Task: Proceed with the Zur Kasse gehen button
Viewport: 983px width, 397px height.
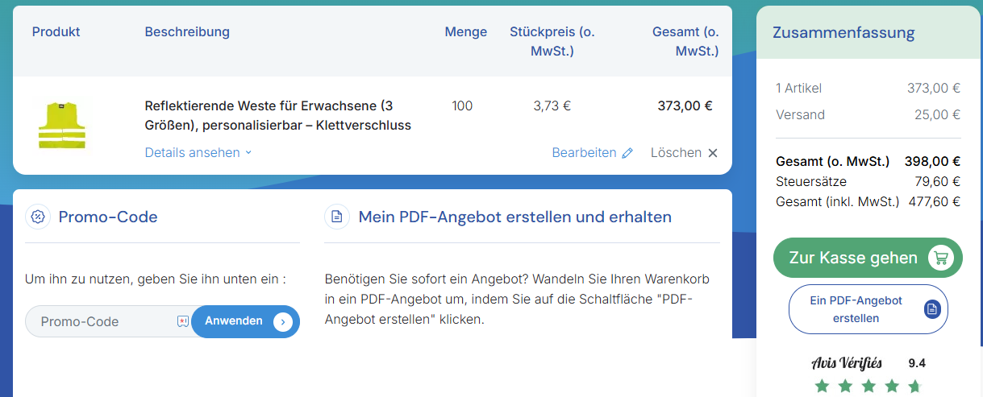Action: [x=853, y=258]
